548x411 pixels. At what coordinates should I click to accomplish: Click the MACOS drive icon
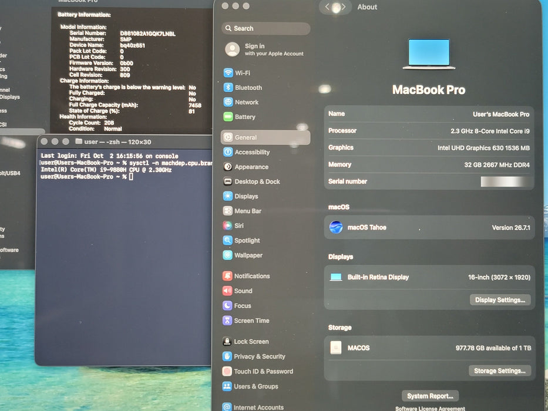336,348
